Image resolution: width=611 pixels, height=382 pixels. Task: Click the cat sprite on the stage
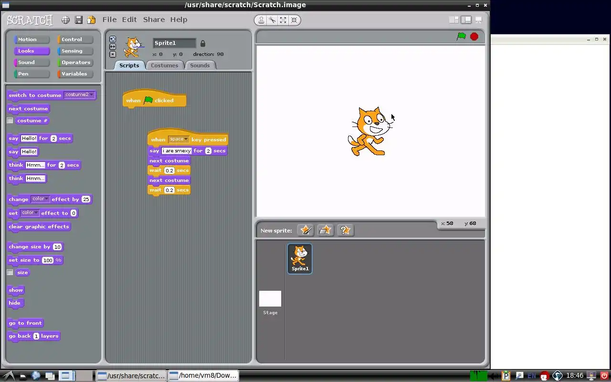(x=370, y=131)
